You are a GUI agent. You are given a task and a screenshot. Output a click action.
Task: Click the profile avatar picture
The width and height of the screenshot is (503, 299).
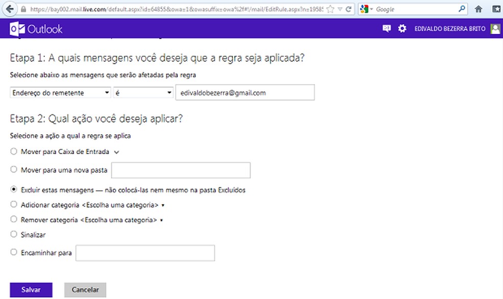[x=495, y=29]
